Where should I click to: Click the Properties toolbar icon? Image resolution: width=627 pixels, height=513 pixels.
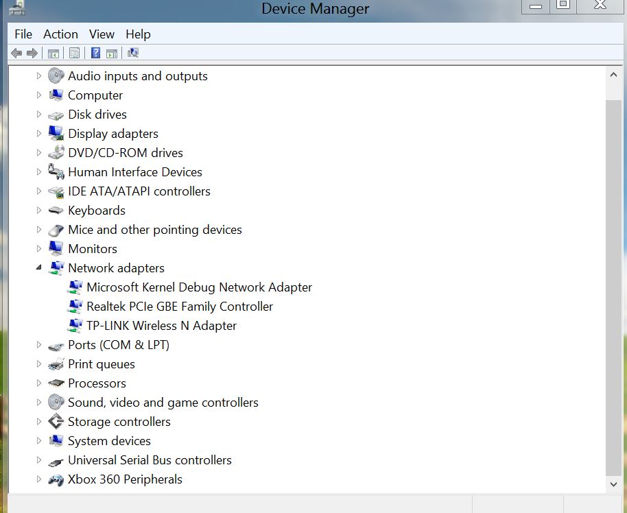tap(74, 53)
